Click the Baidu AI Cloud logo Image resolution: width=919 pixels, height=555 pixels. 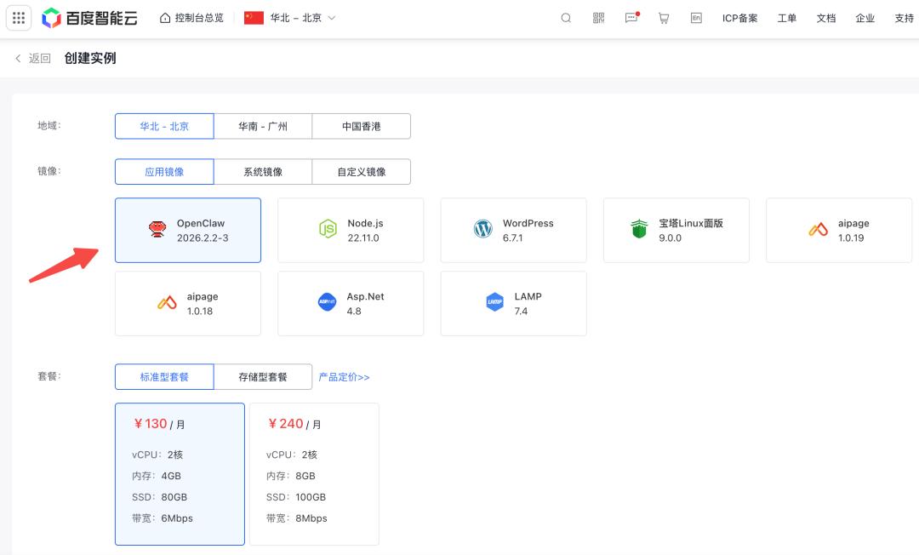click(89, 18)
